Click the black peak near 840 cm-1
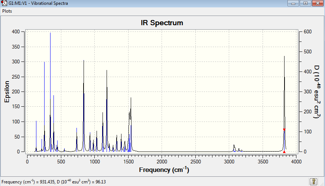 point(84,105)
